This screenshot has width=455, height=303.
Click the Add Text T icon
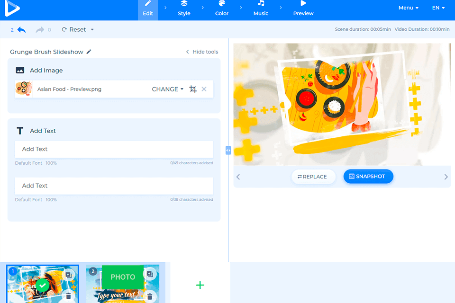[x=20, y=131]
